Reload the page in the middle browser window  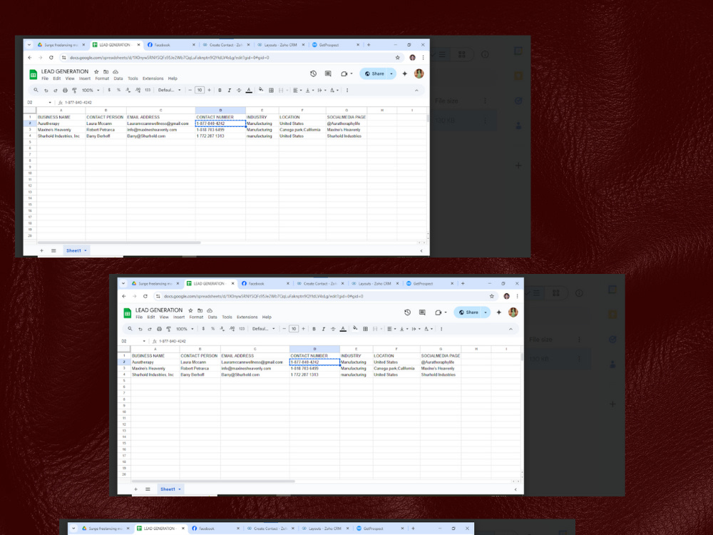coord(145,296)
